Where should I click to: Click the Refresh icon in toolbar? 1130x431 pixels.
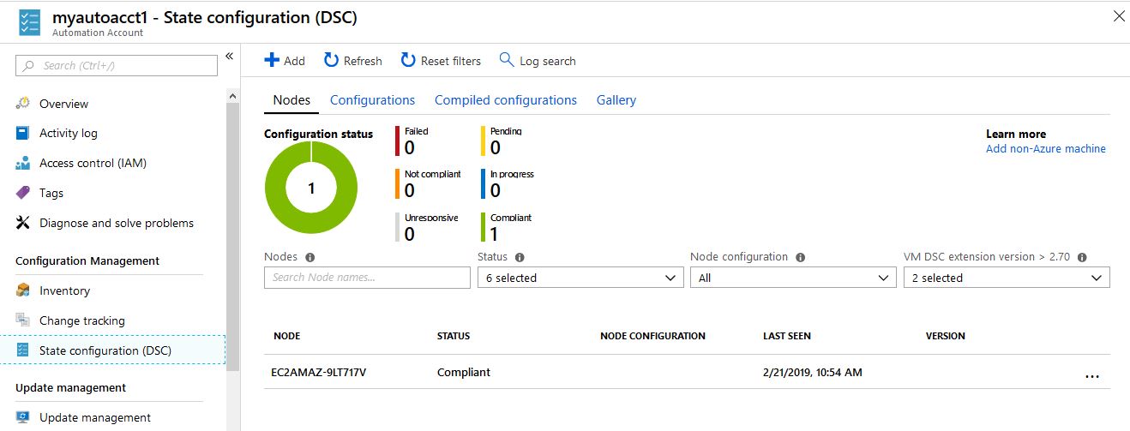pos(331,60)
